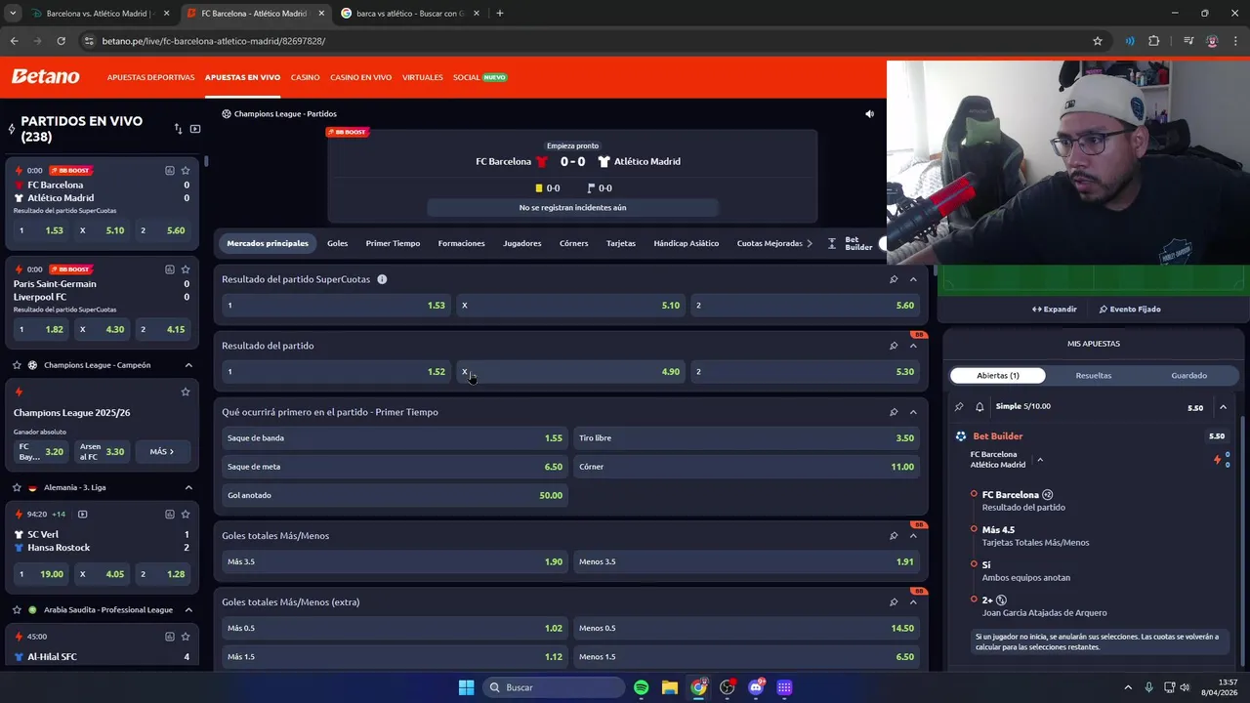The width and height of the screenshot is (1250, 703).
Task: Open the Resueltas bets tab
Action: [1094, 375]
